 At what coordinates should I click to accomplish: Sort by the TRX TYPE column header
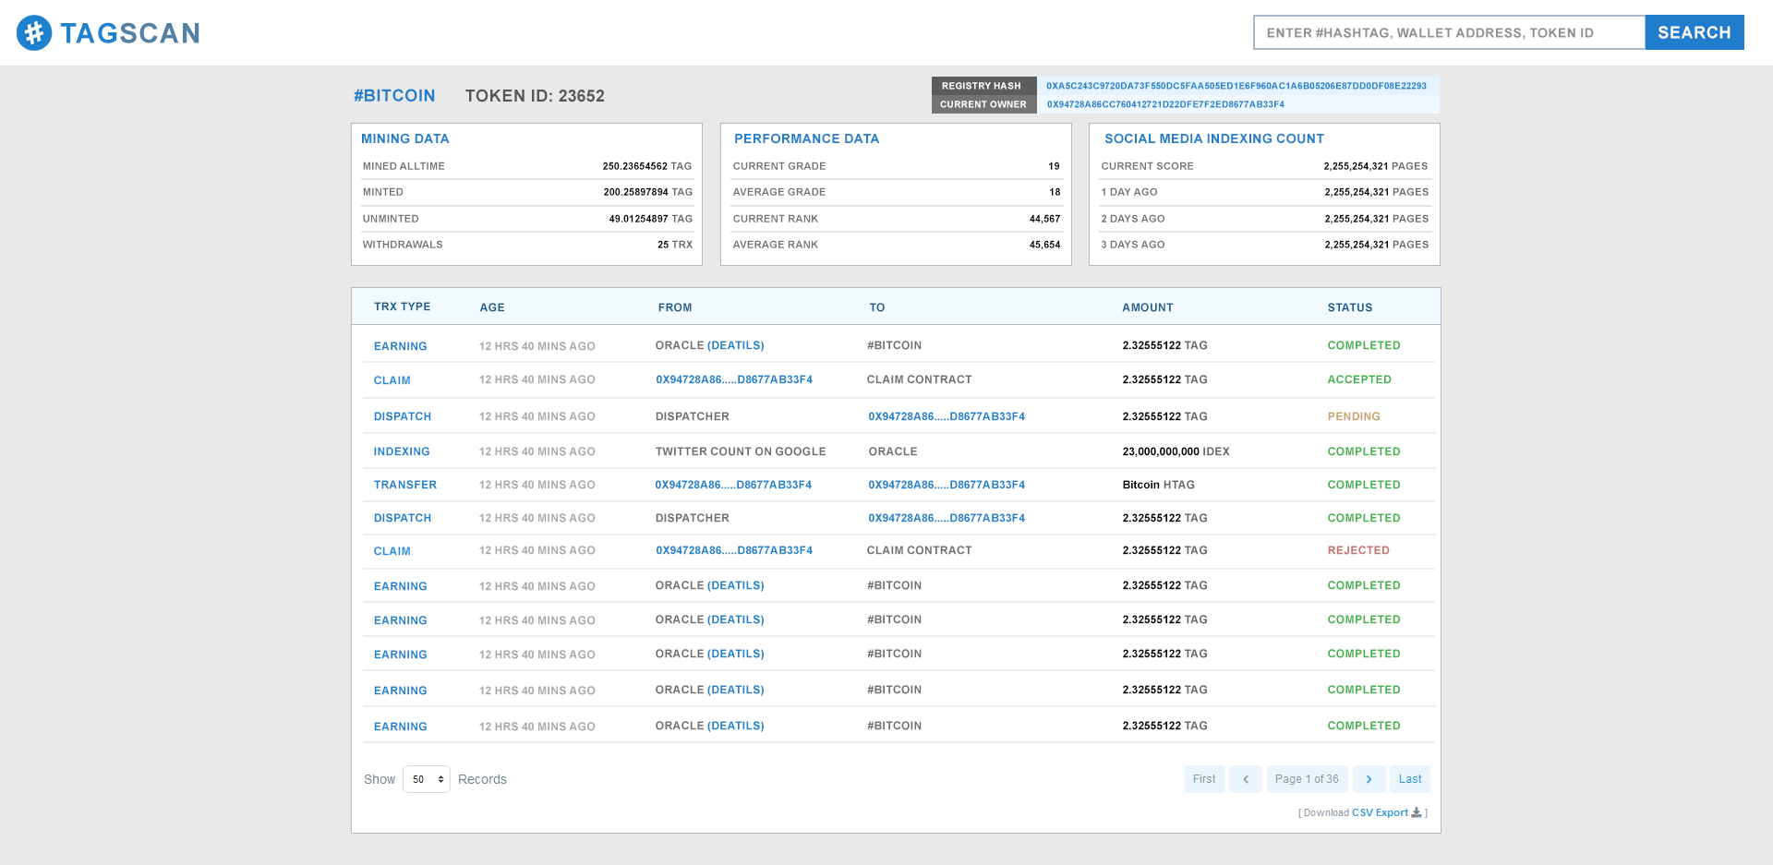coord(402,306)
